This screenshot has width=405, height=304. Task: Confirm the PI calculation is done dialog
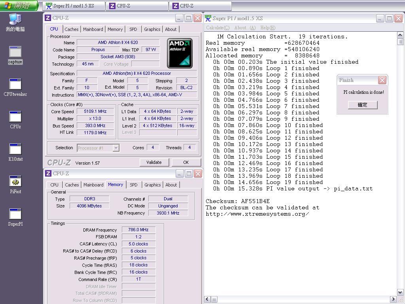tap(363, 104)
